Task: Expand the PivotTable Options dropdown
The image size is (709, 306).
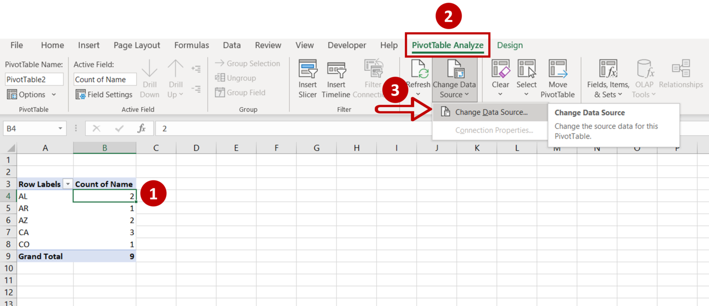Action: pos(54,95)
